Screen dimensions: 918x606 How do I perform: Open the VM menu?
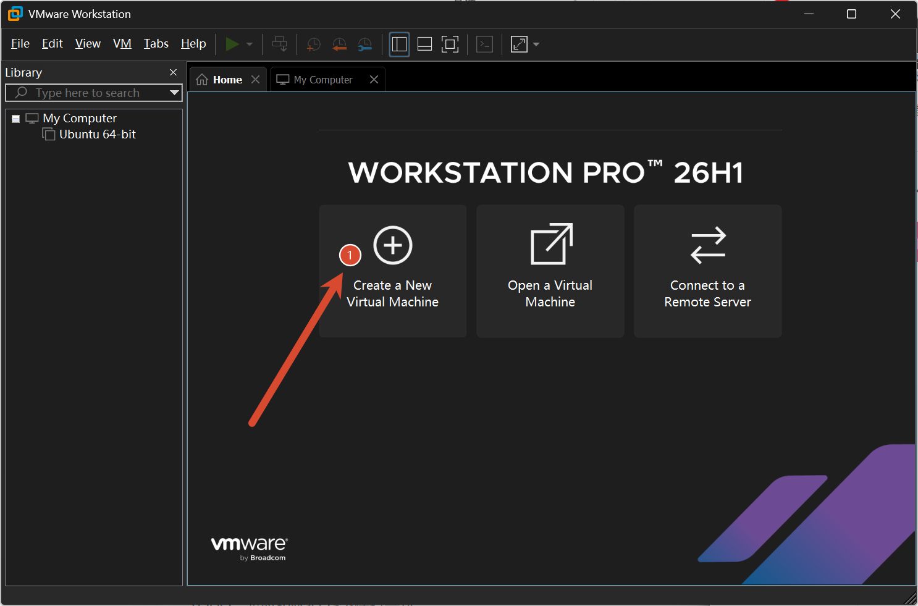pos(122,44)
